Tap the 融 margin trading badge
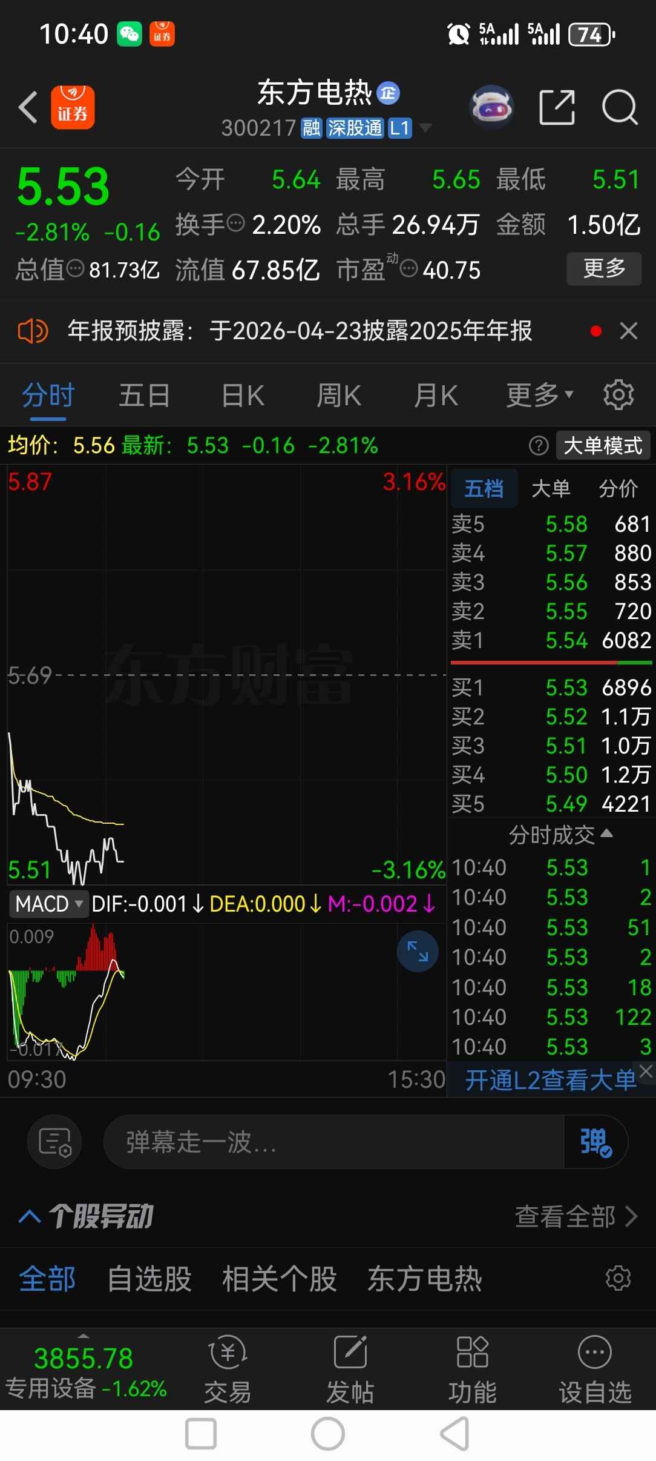Viewport: 656px width, 1461px height. click(312, 128)
